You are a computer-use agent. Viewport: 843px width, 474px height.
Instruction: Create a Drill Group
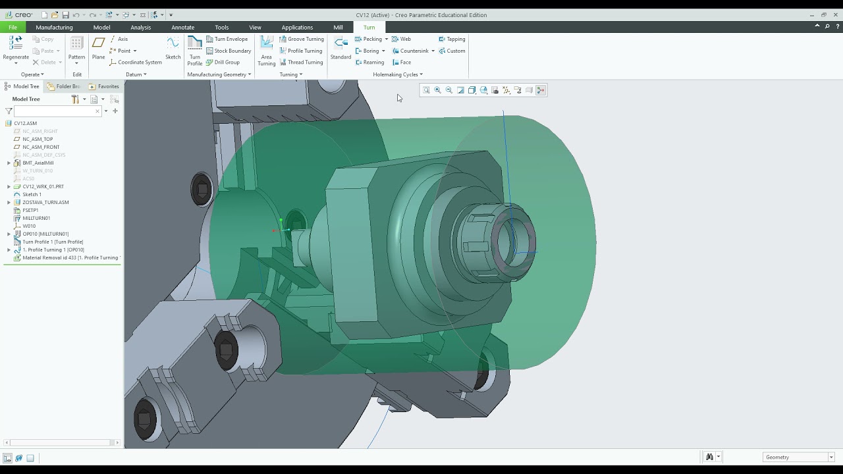coord(223,63)
